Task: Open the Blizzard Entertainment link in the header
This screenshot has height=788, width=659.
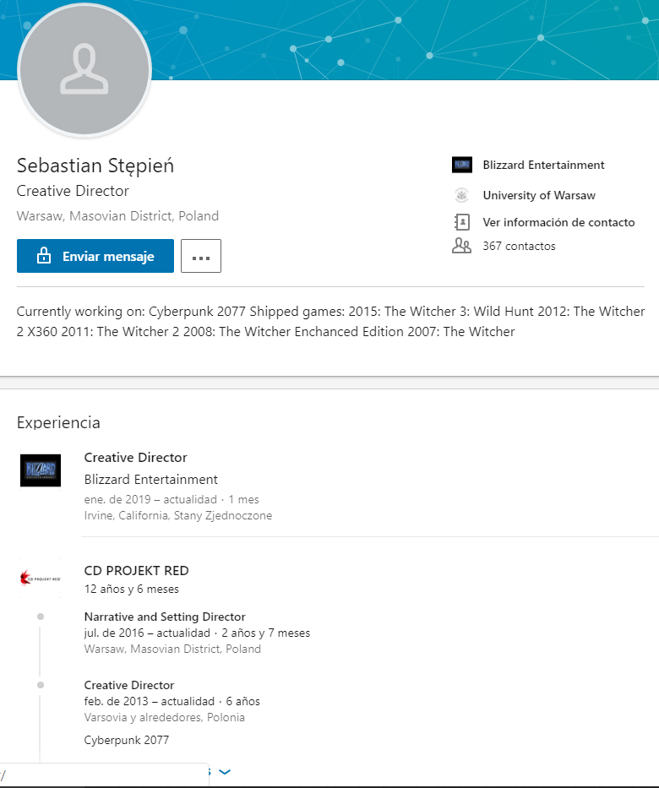Action: click(543, 165)
